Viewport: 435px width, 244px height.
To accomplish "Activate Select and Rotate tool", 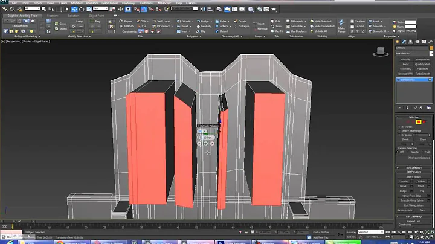I will click(82, 9).
